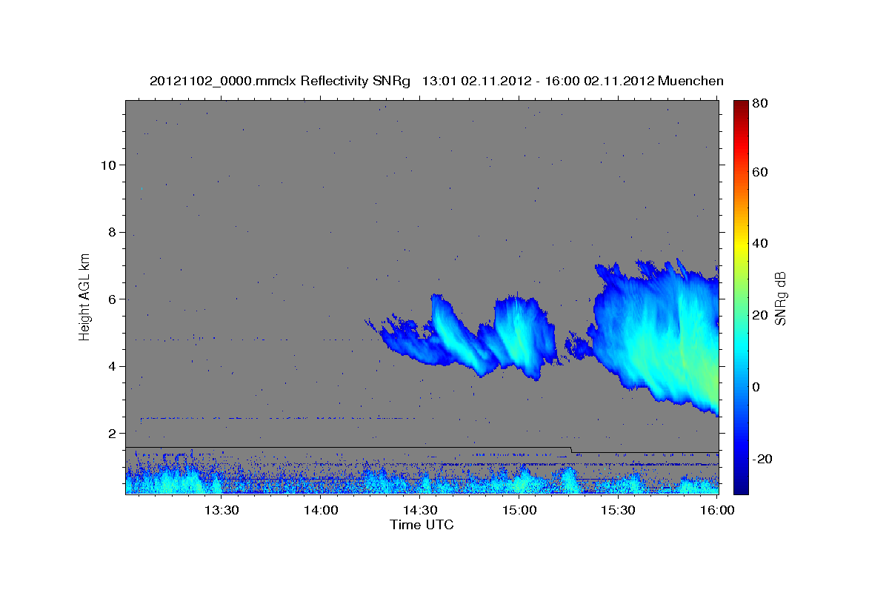Screen dimensions: 889x593
Task: Click the 15:00 time tick label
Action: click(519, 510)
